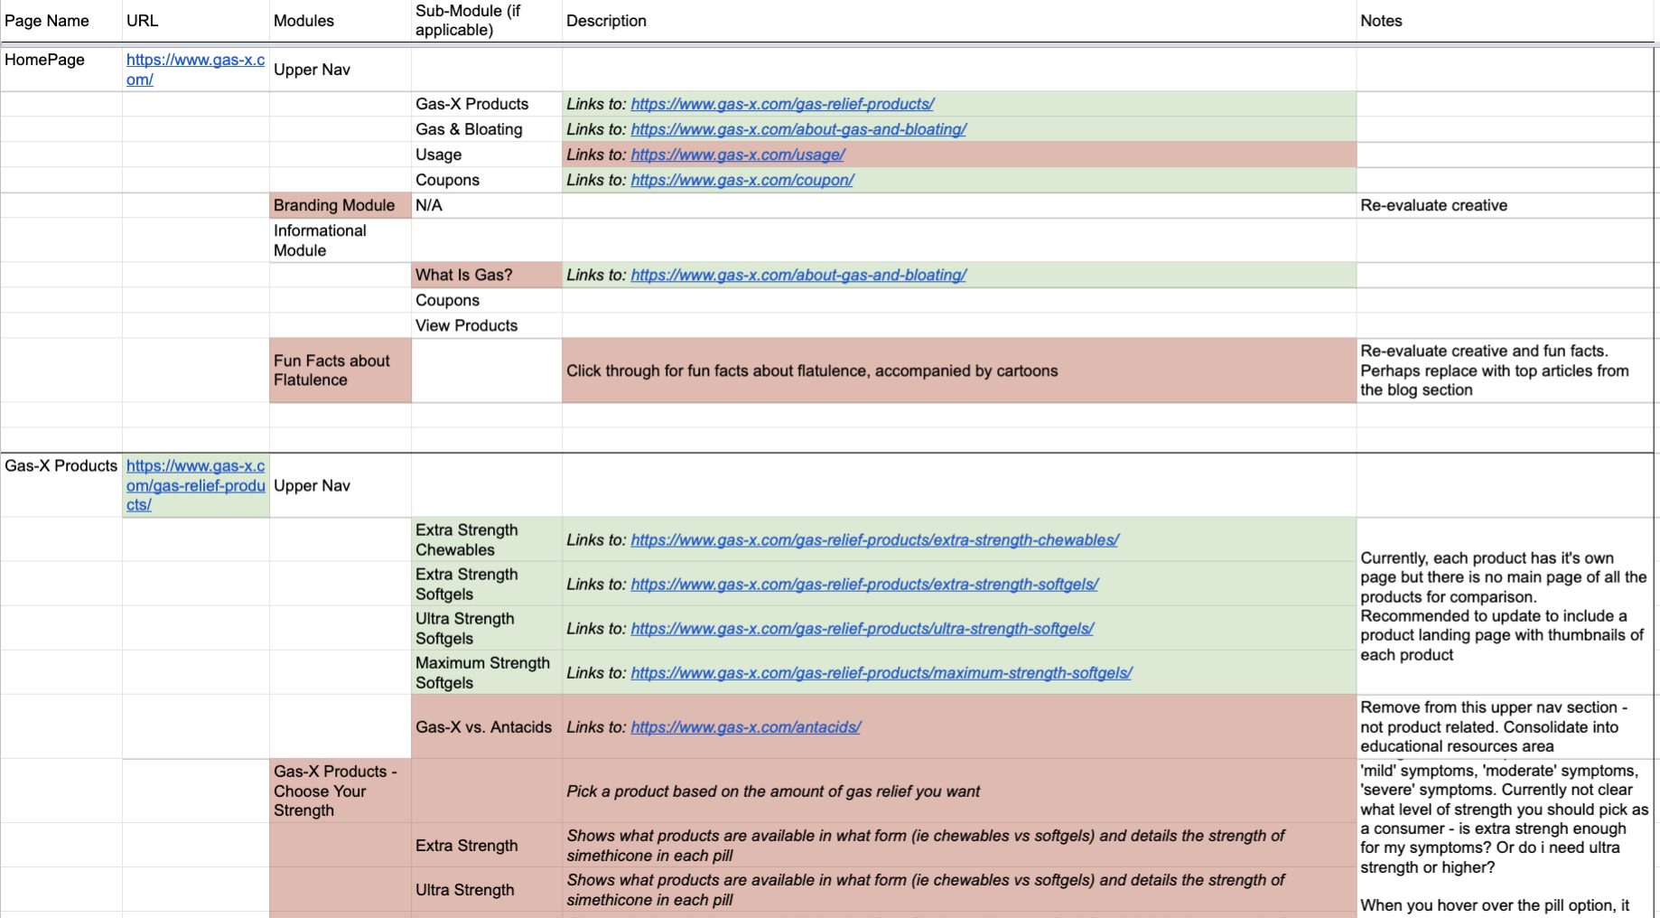Open the gas-x.com/coupon/ link
The image size is (1660, 918).
742,180
